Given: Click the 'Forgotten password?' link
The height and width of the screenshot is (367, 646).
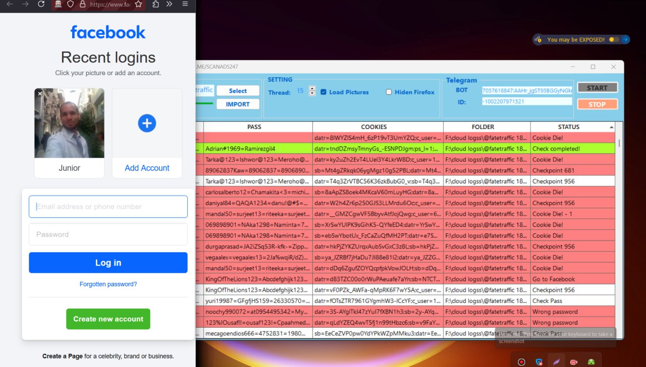Looking at the screenshot, I should coord(108,284).
